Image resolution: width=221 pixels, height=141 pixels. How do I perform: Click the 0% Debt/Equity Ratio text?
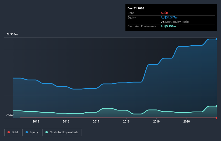point(175,22)
